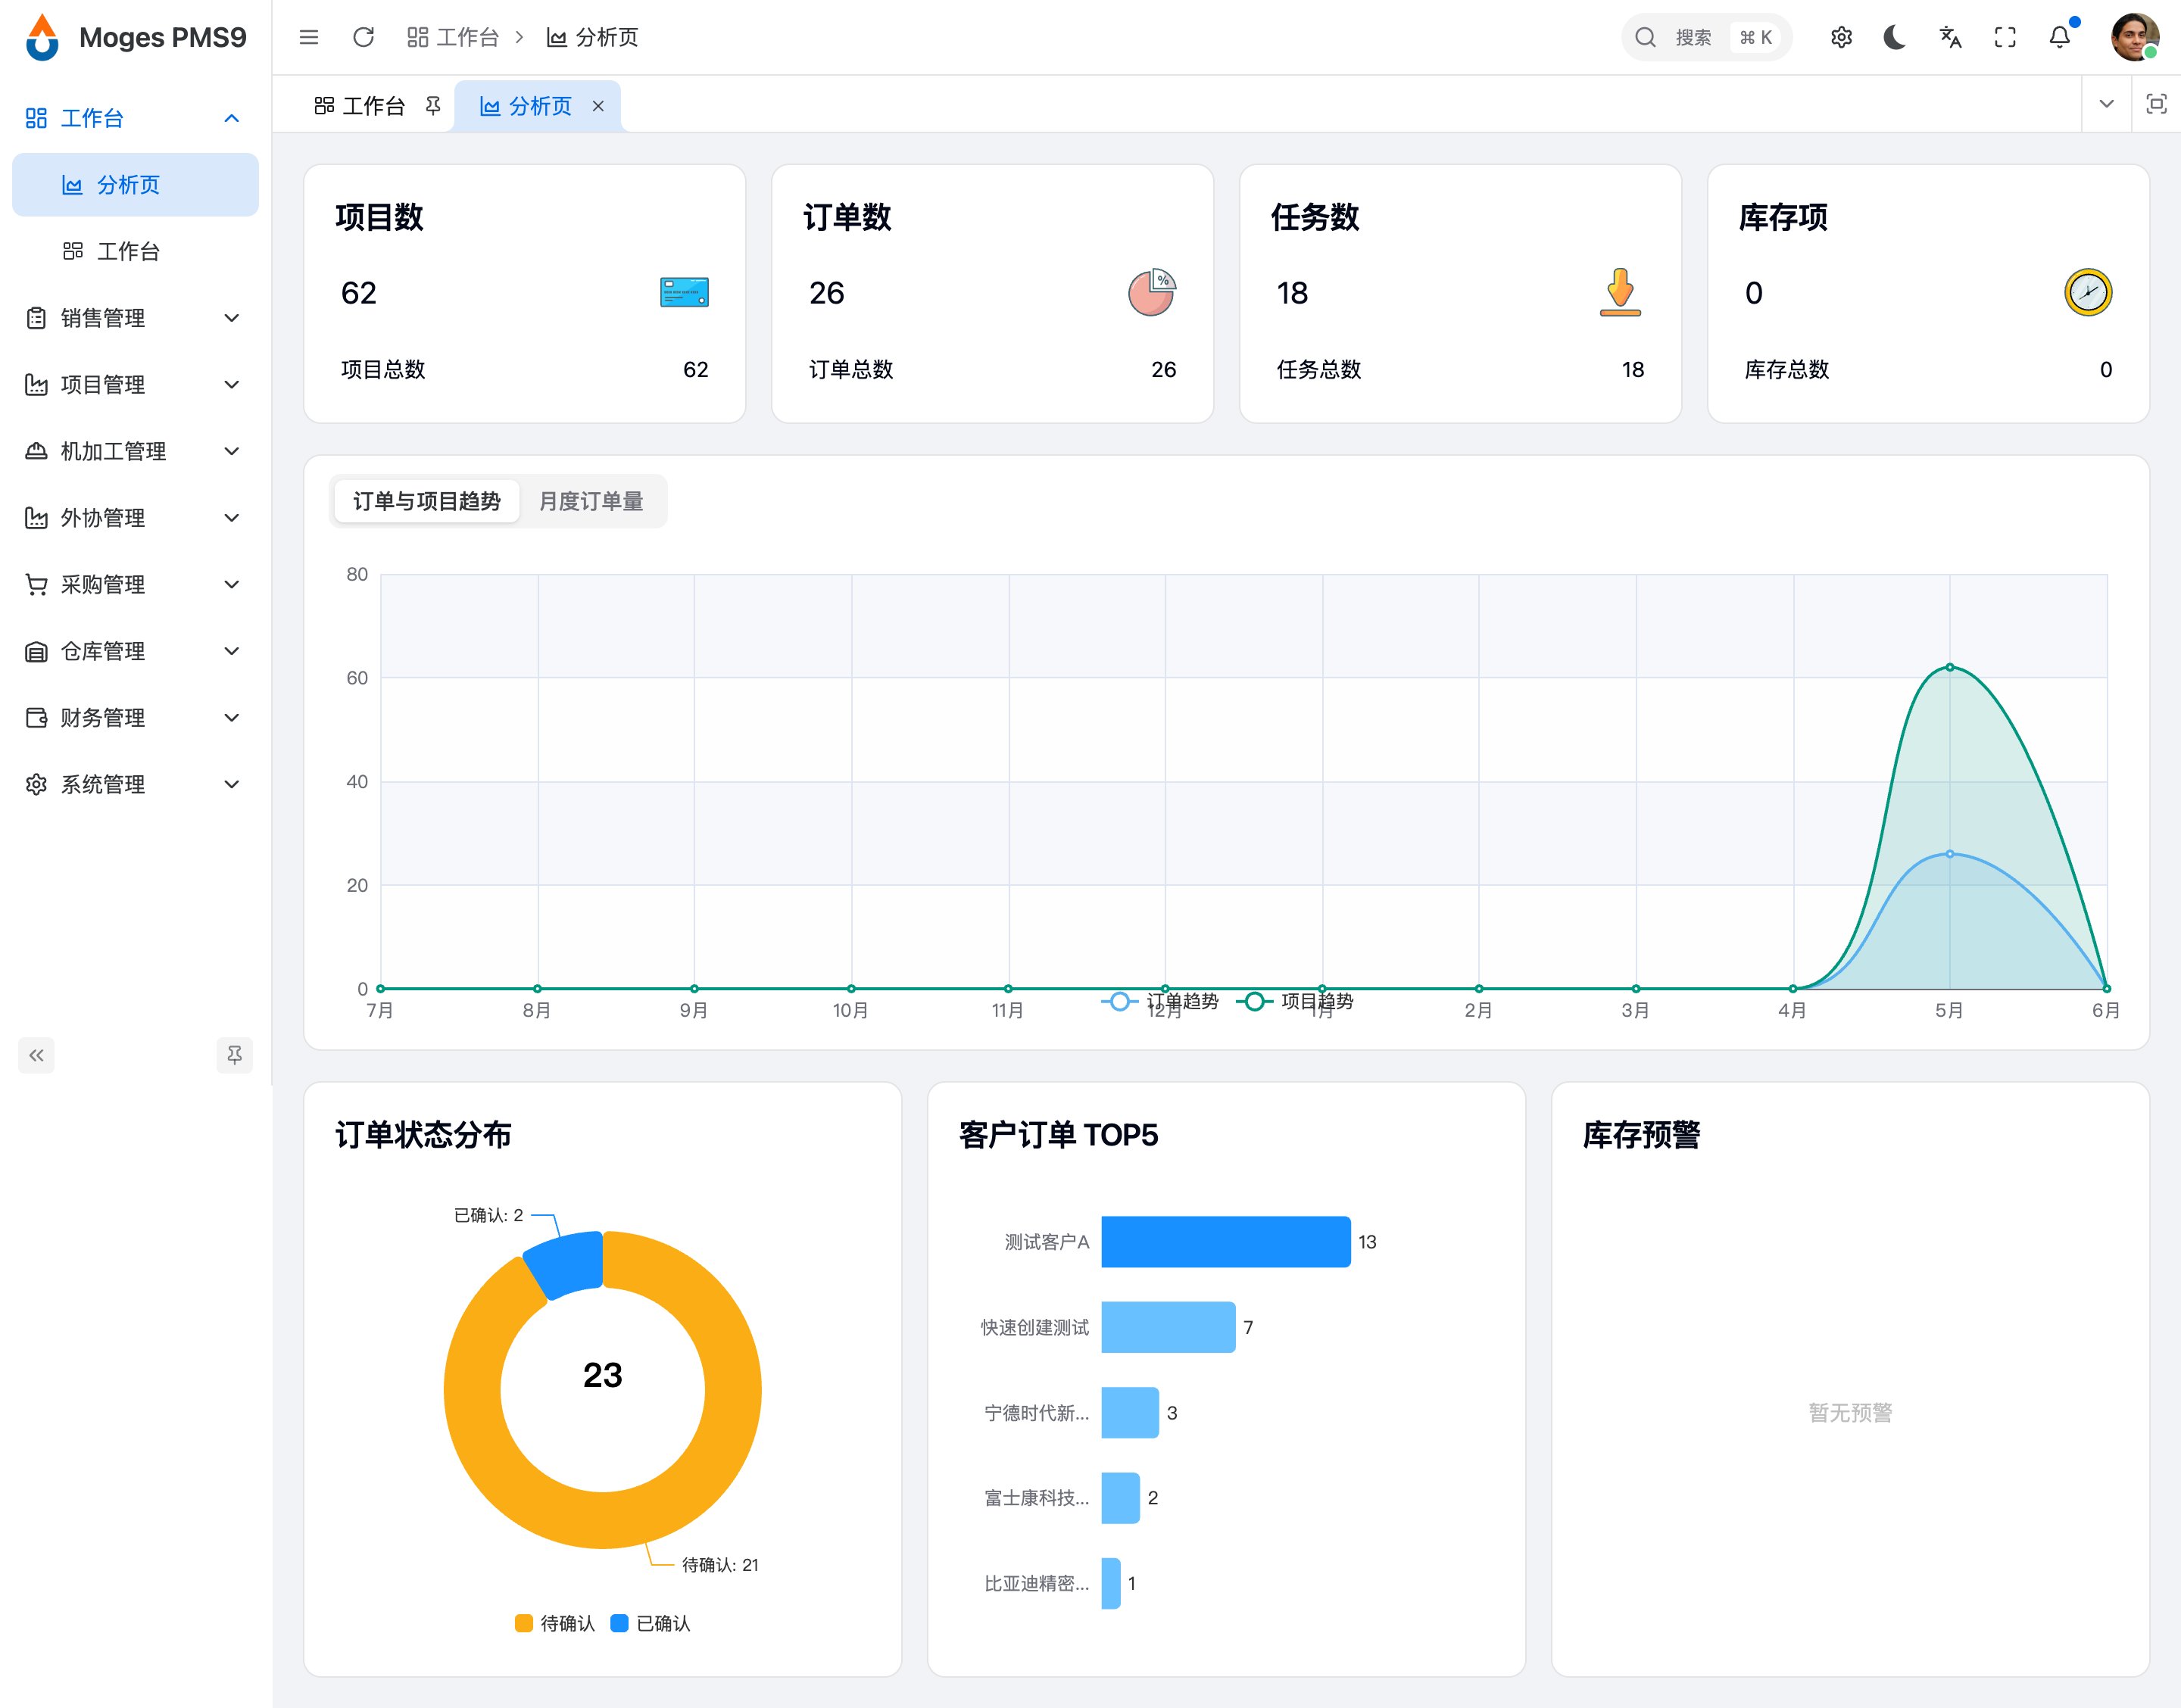Viewport: 2181px width, 1708px height.
Task: Select 分析页 in the sidebar
Action: [135, 185]
